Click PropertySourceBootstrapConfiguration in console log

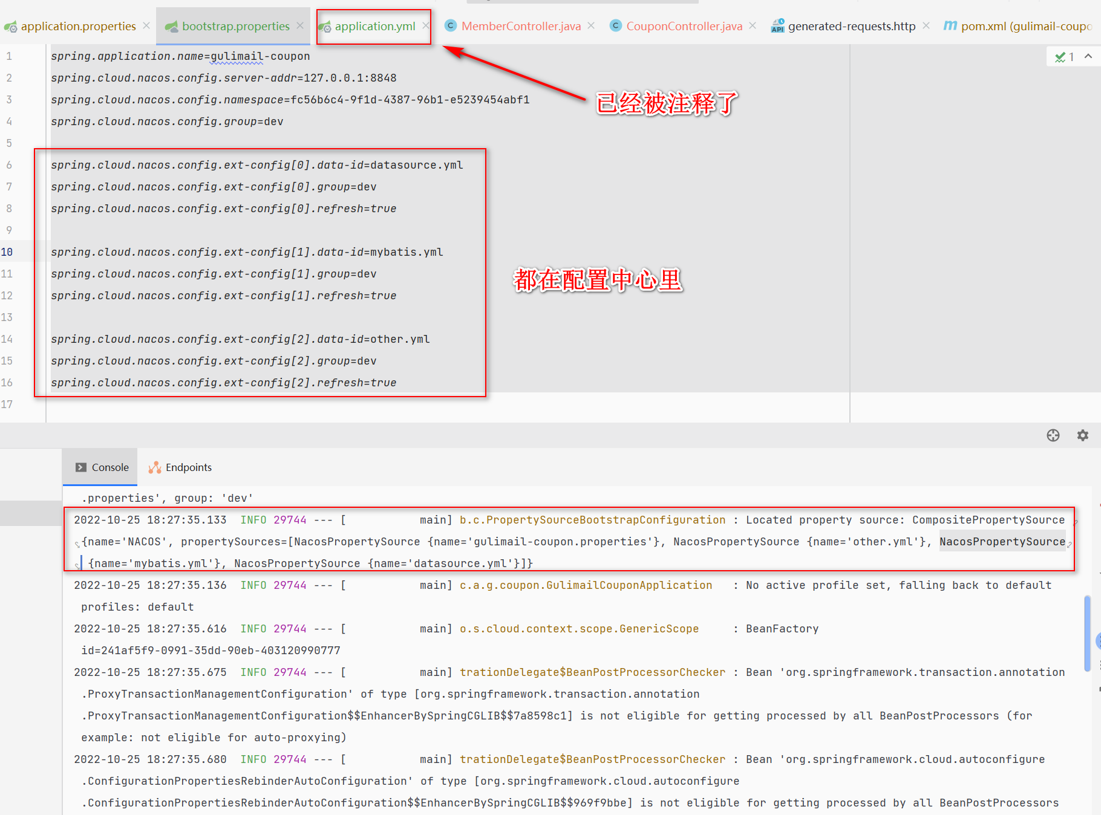592,520
